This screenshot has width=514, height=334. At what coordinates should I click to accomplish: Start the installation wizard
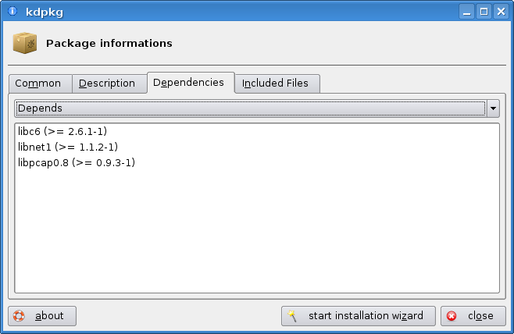pyautogui.click(x=359, y=316)
